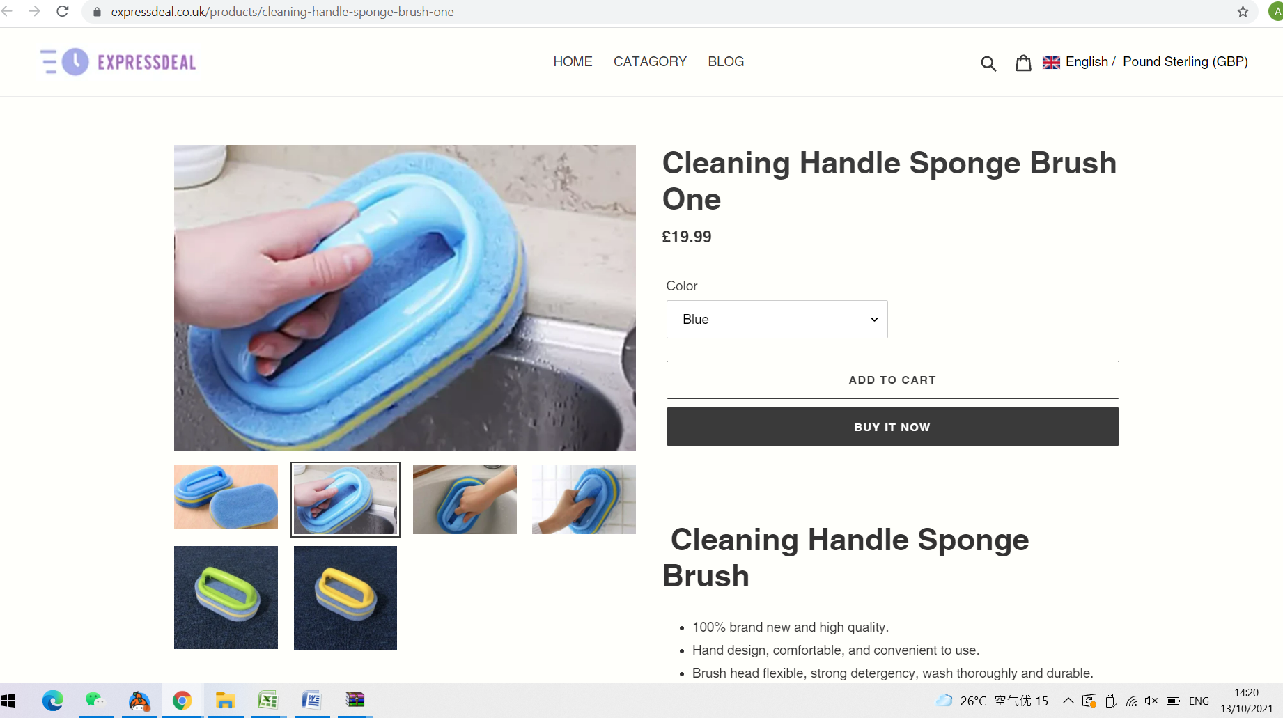1283x718 pixels.
Task: Select the green sponge brush thumbnail
Action: pos(226,598)
